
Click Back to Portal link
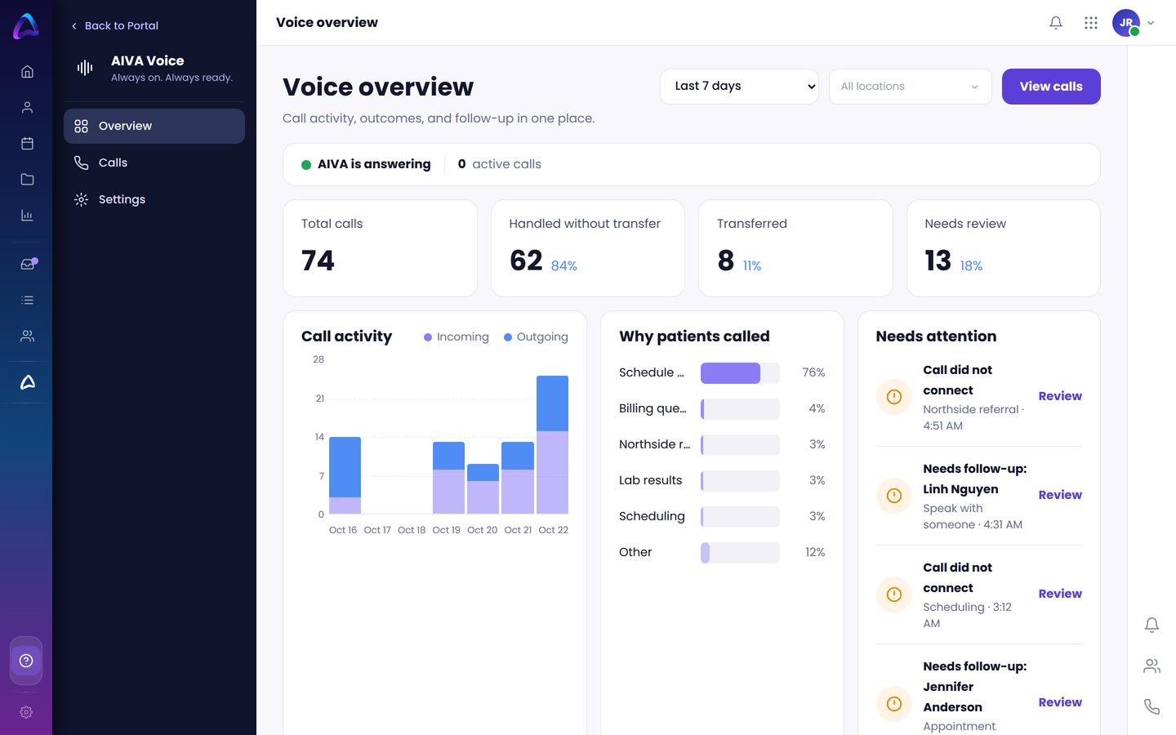click(x=114, y=25)
